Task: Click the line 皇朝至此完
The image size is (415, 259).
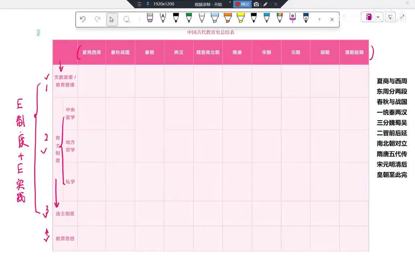Action: tap(392, 175)
